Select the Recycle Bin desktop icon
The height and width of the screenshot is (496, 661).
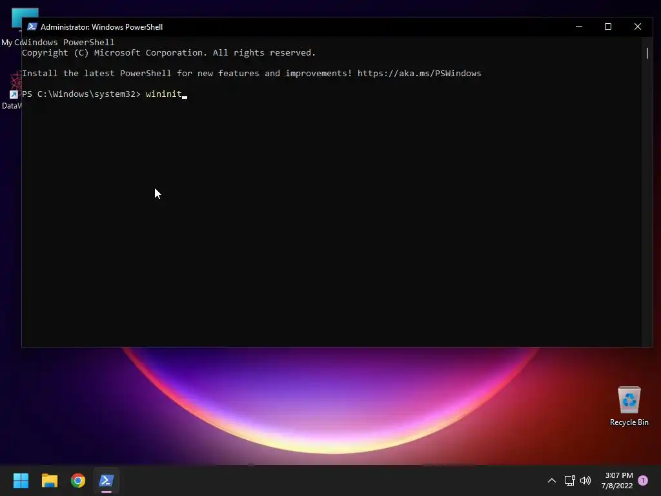tap(629, 406)
